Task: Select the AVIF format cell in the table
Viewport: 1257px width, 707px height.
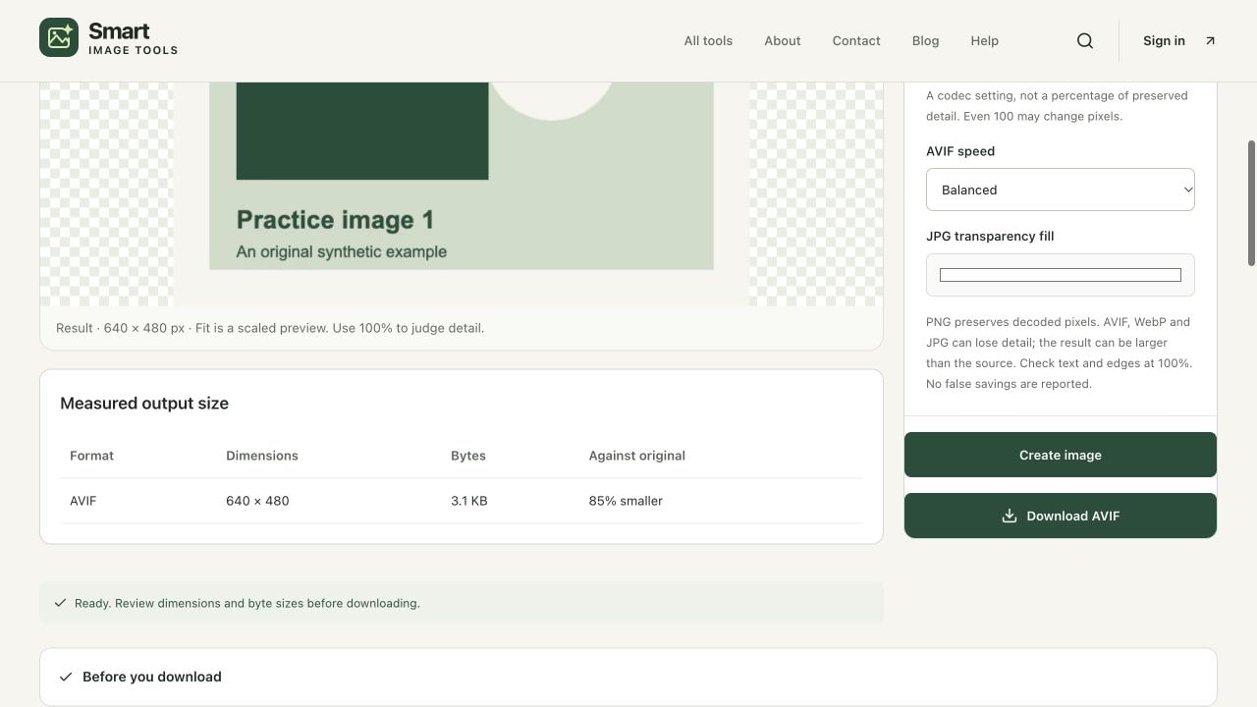Action: (83, 501)
